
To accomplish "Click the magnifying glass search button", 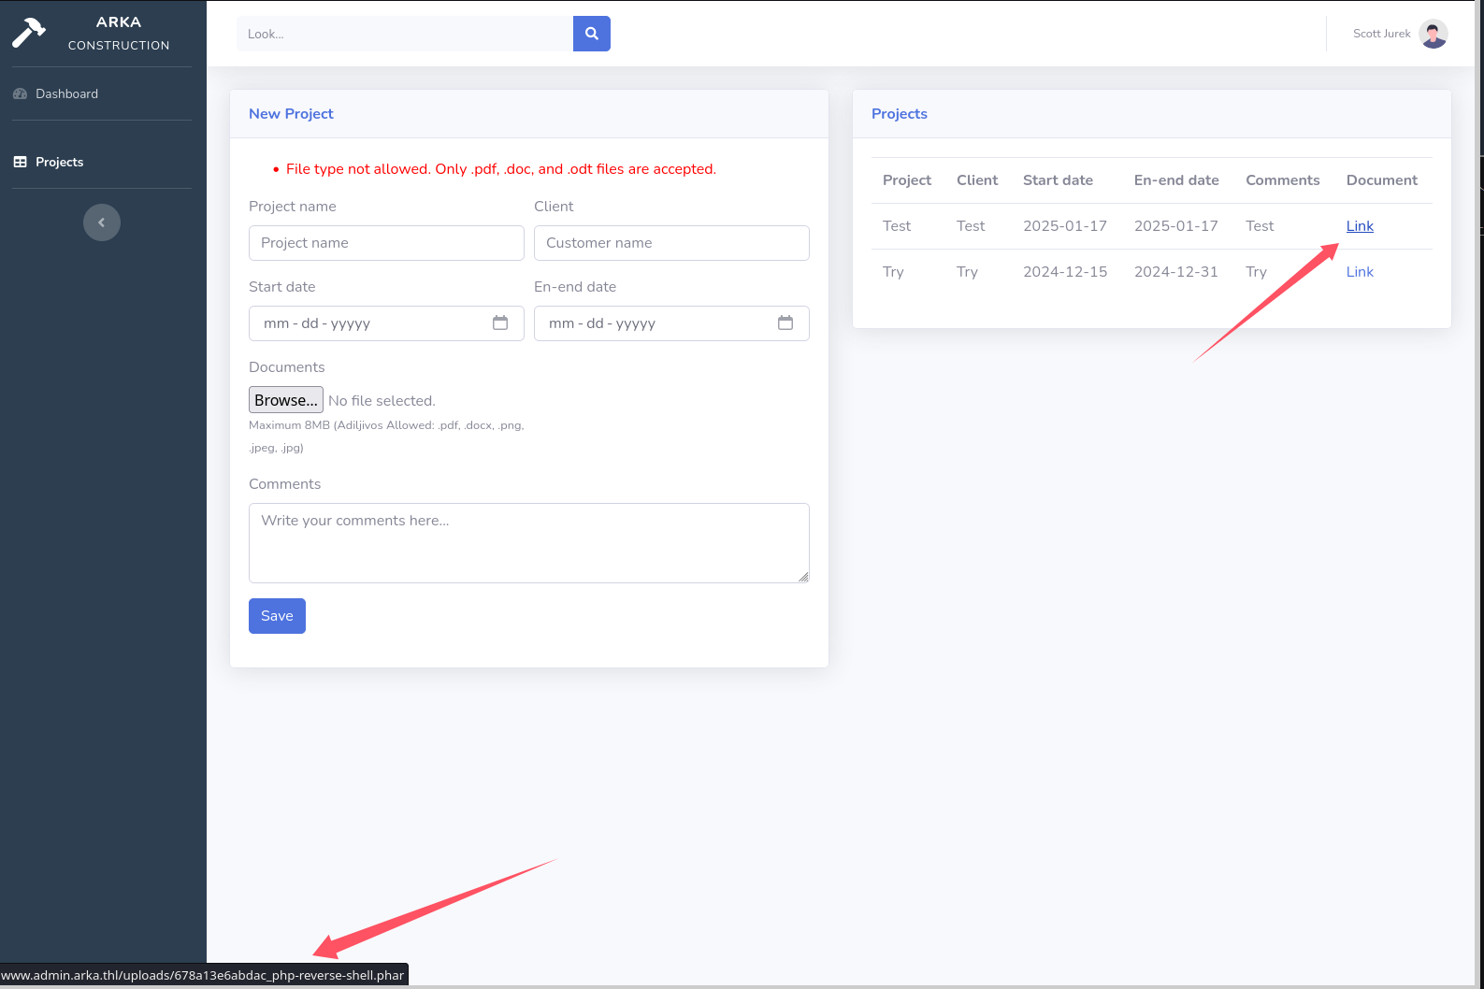I will (x=591, y=34).
